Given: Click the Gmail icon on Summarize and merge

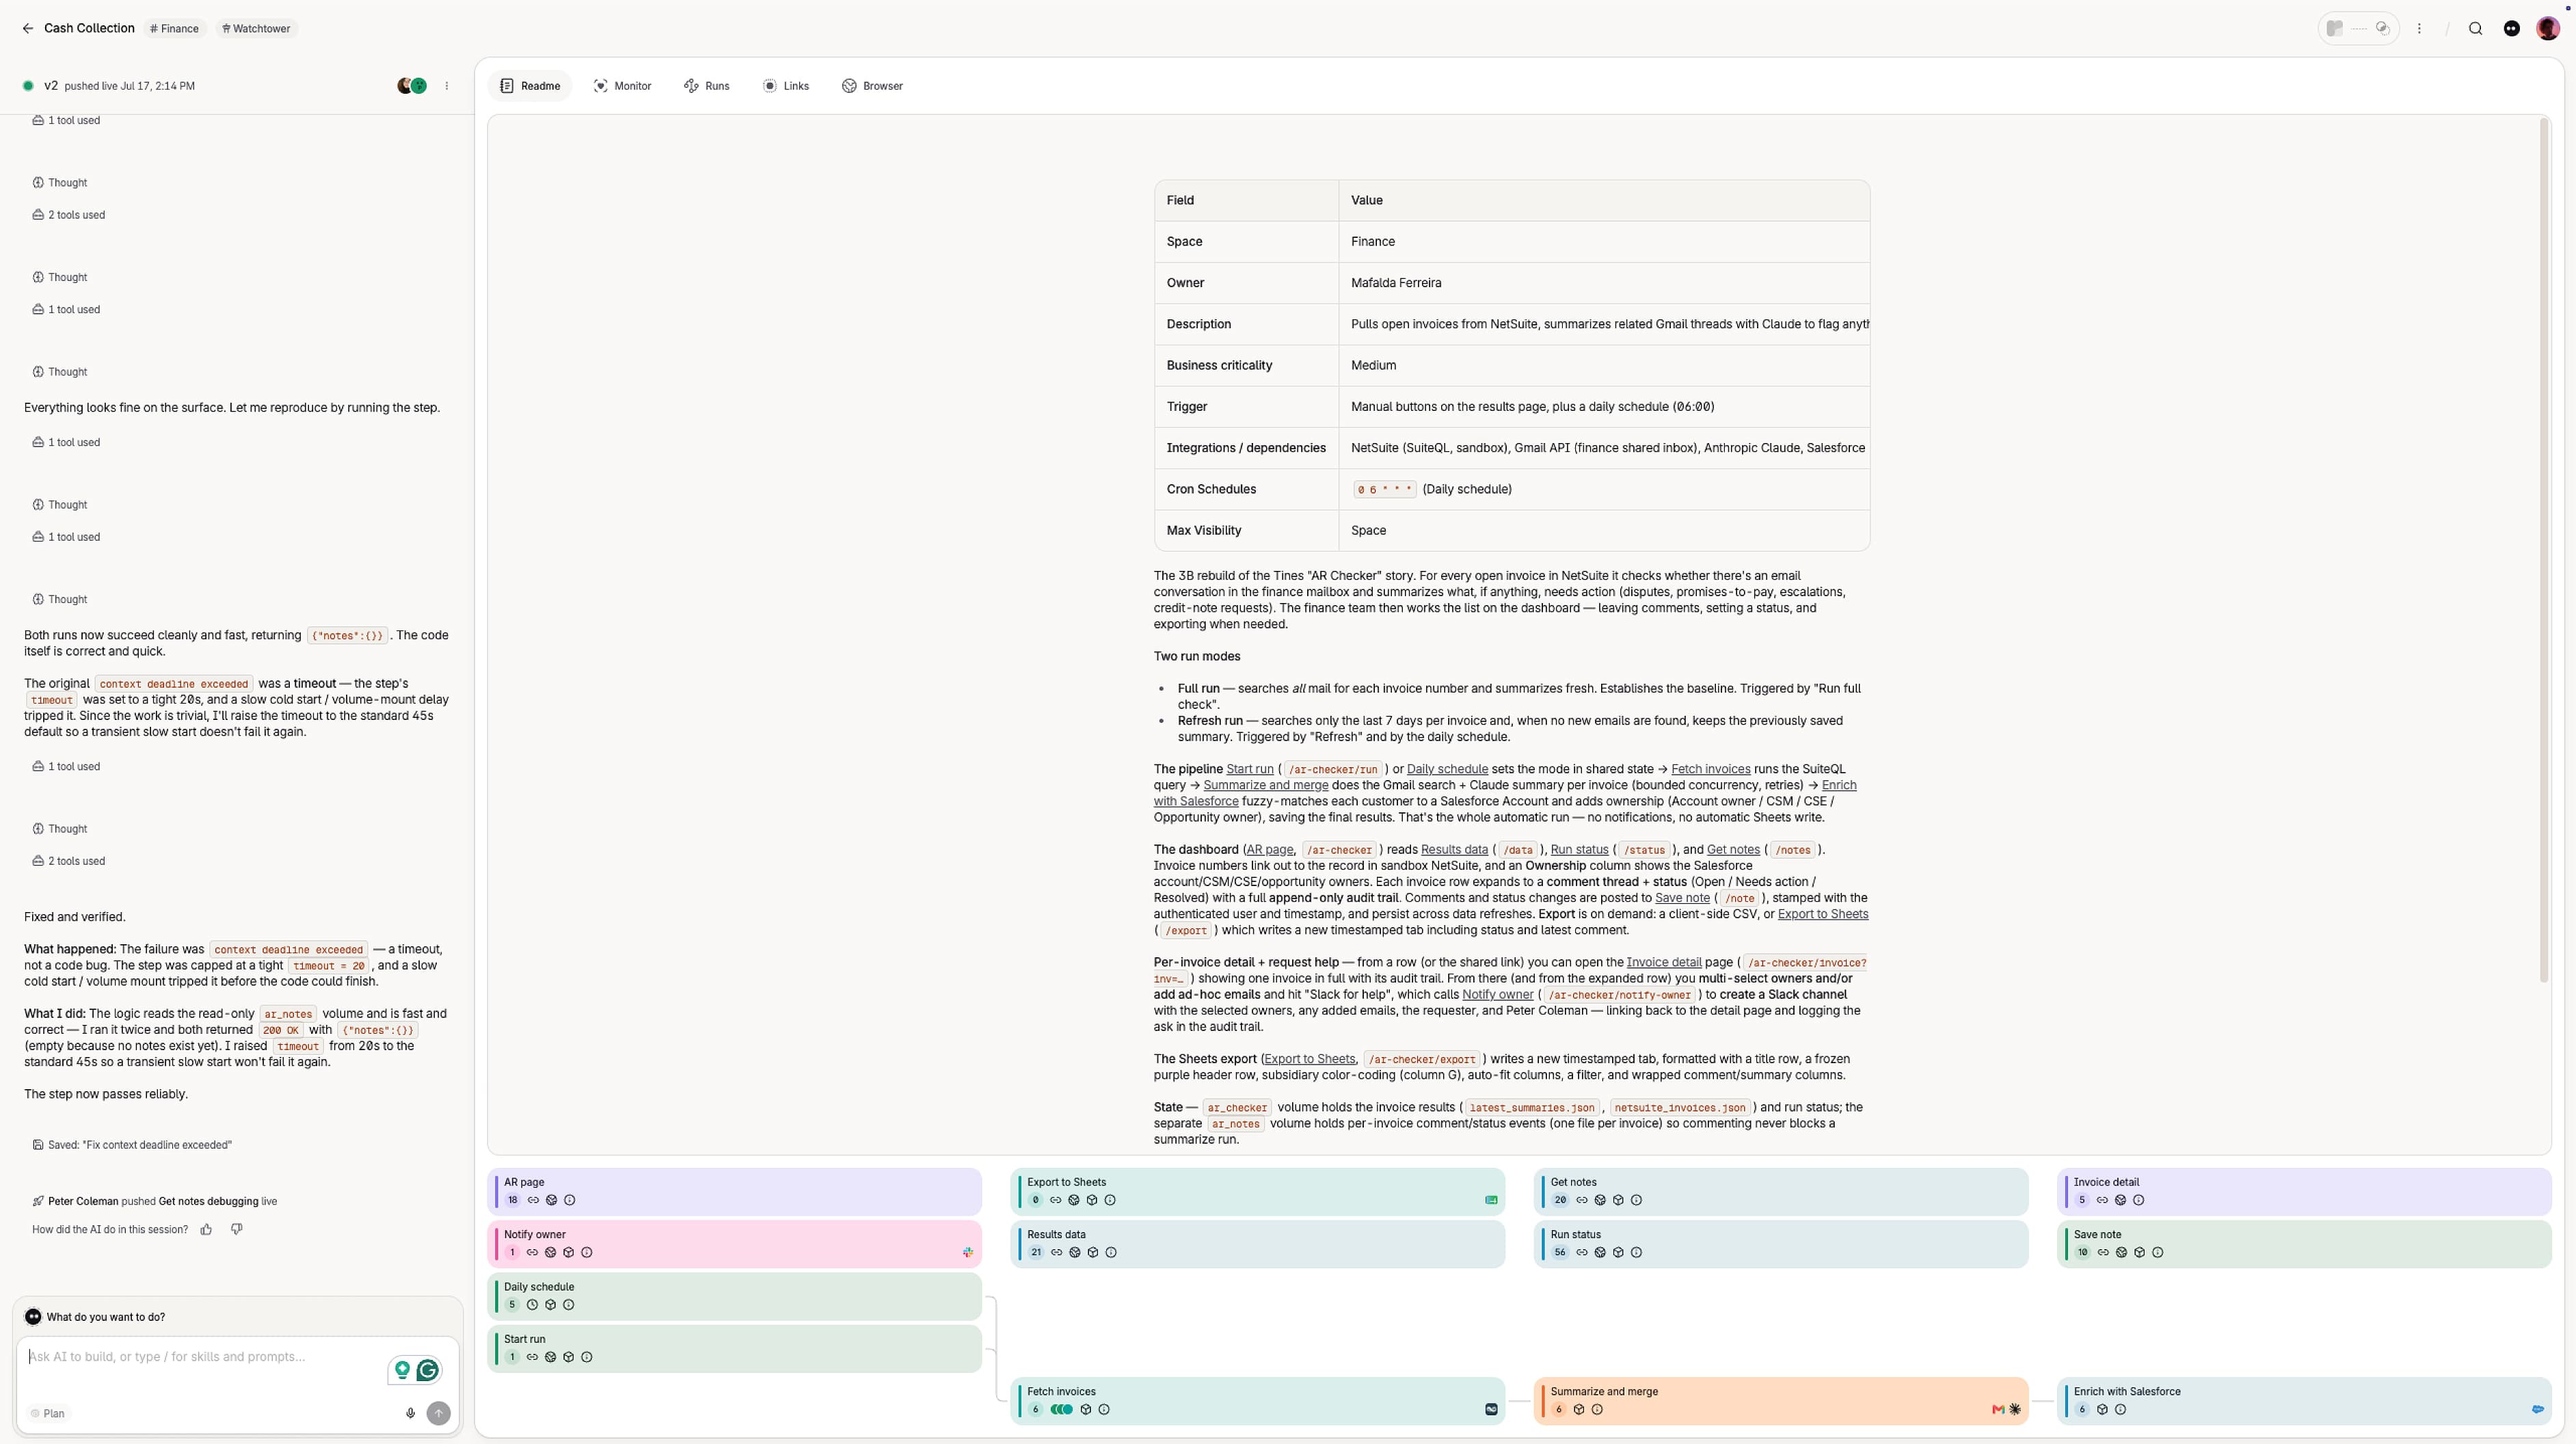Looking at the screenshot, I should [1998, 1410].
